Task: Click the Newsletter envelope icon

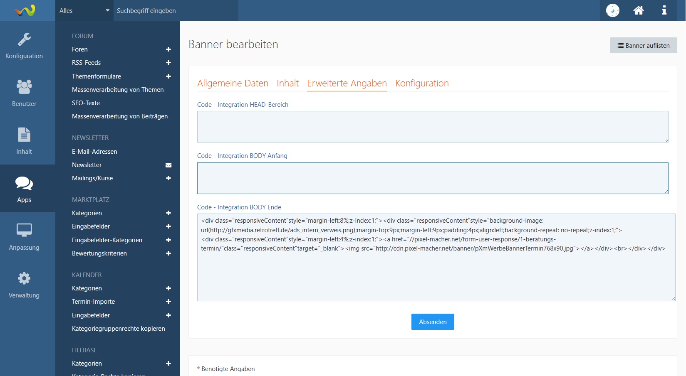Action: tap(168, 165)
